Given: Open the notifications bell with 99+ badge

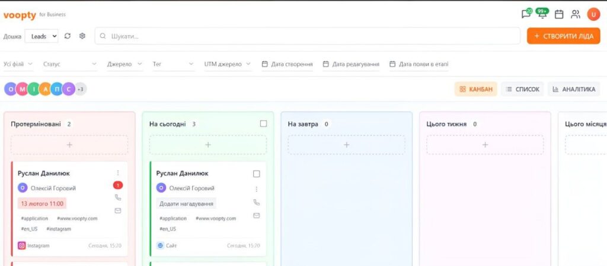Looking at the screenshot, I should click(x=542, y=14).
